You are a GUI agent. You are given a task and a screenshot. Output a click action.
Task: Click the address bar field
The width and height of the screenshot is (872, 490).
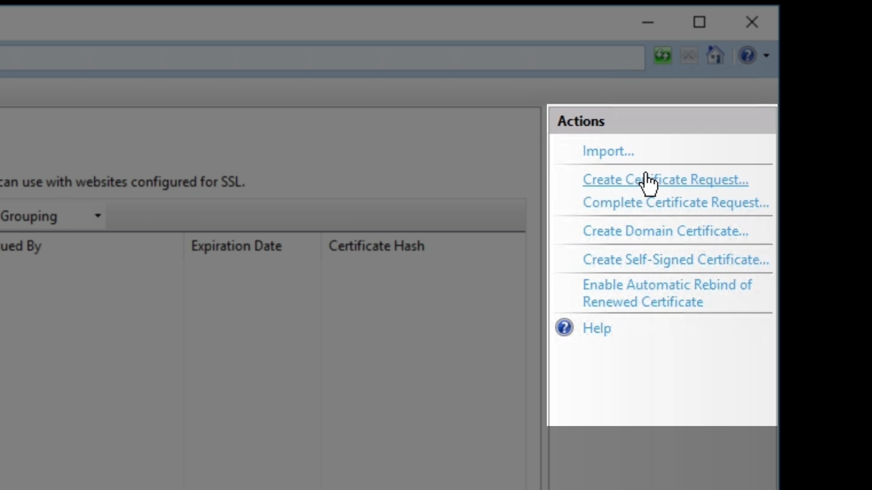[x=318, y=58]
